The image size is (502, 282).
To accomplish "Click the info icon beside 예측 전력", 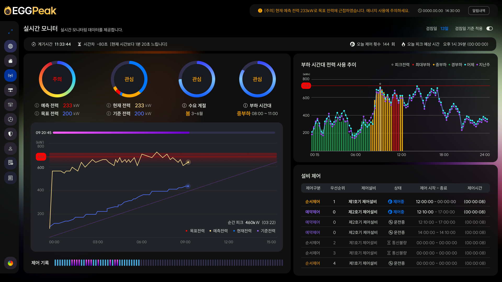I will point(37,105).
